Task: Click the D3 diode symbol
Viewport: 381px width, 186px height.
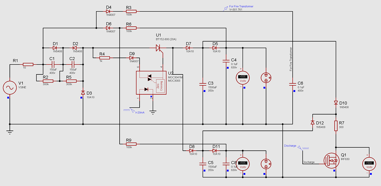Action: (x=83, y=93)
